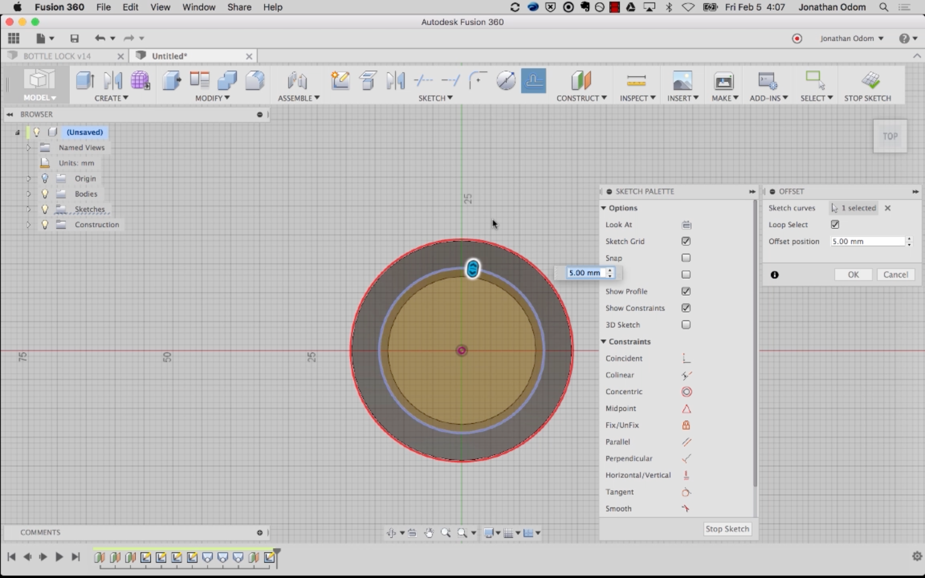Open the CONSTRUCT dropdown menu
The width and height of the screenshot is (925, 578).
tap(581, 98)
